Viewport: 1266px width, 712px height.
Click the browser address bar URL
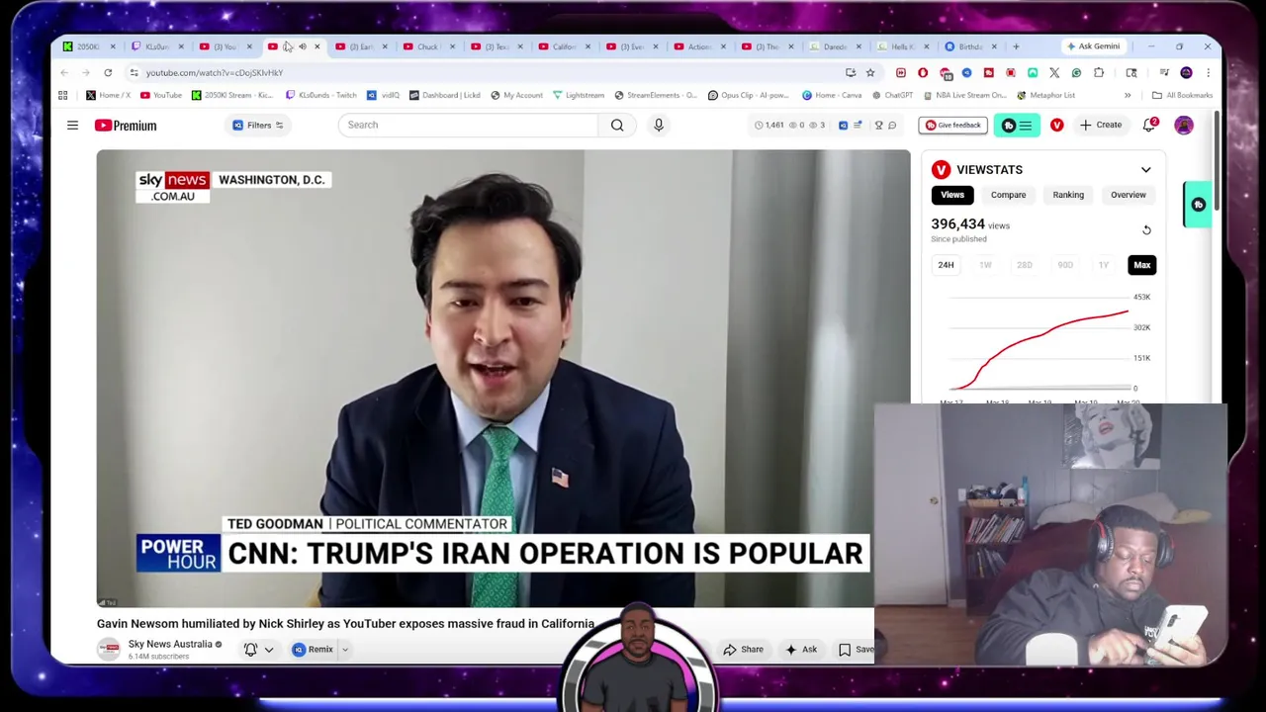(x=215, y=72)
